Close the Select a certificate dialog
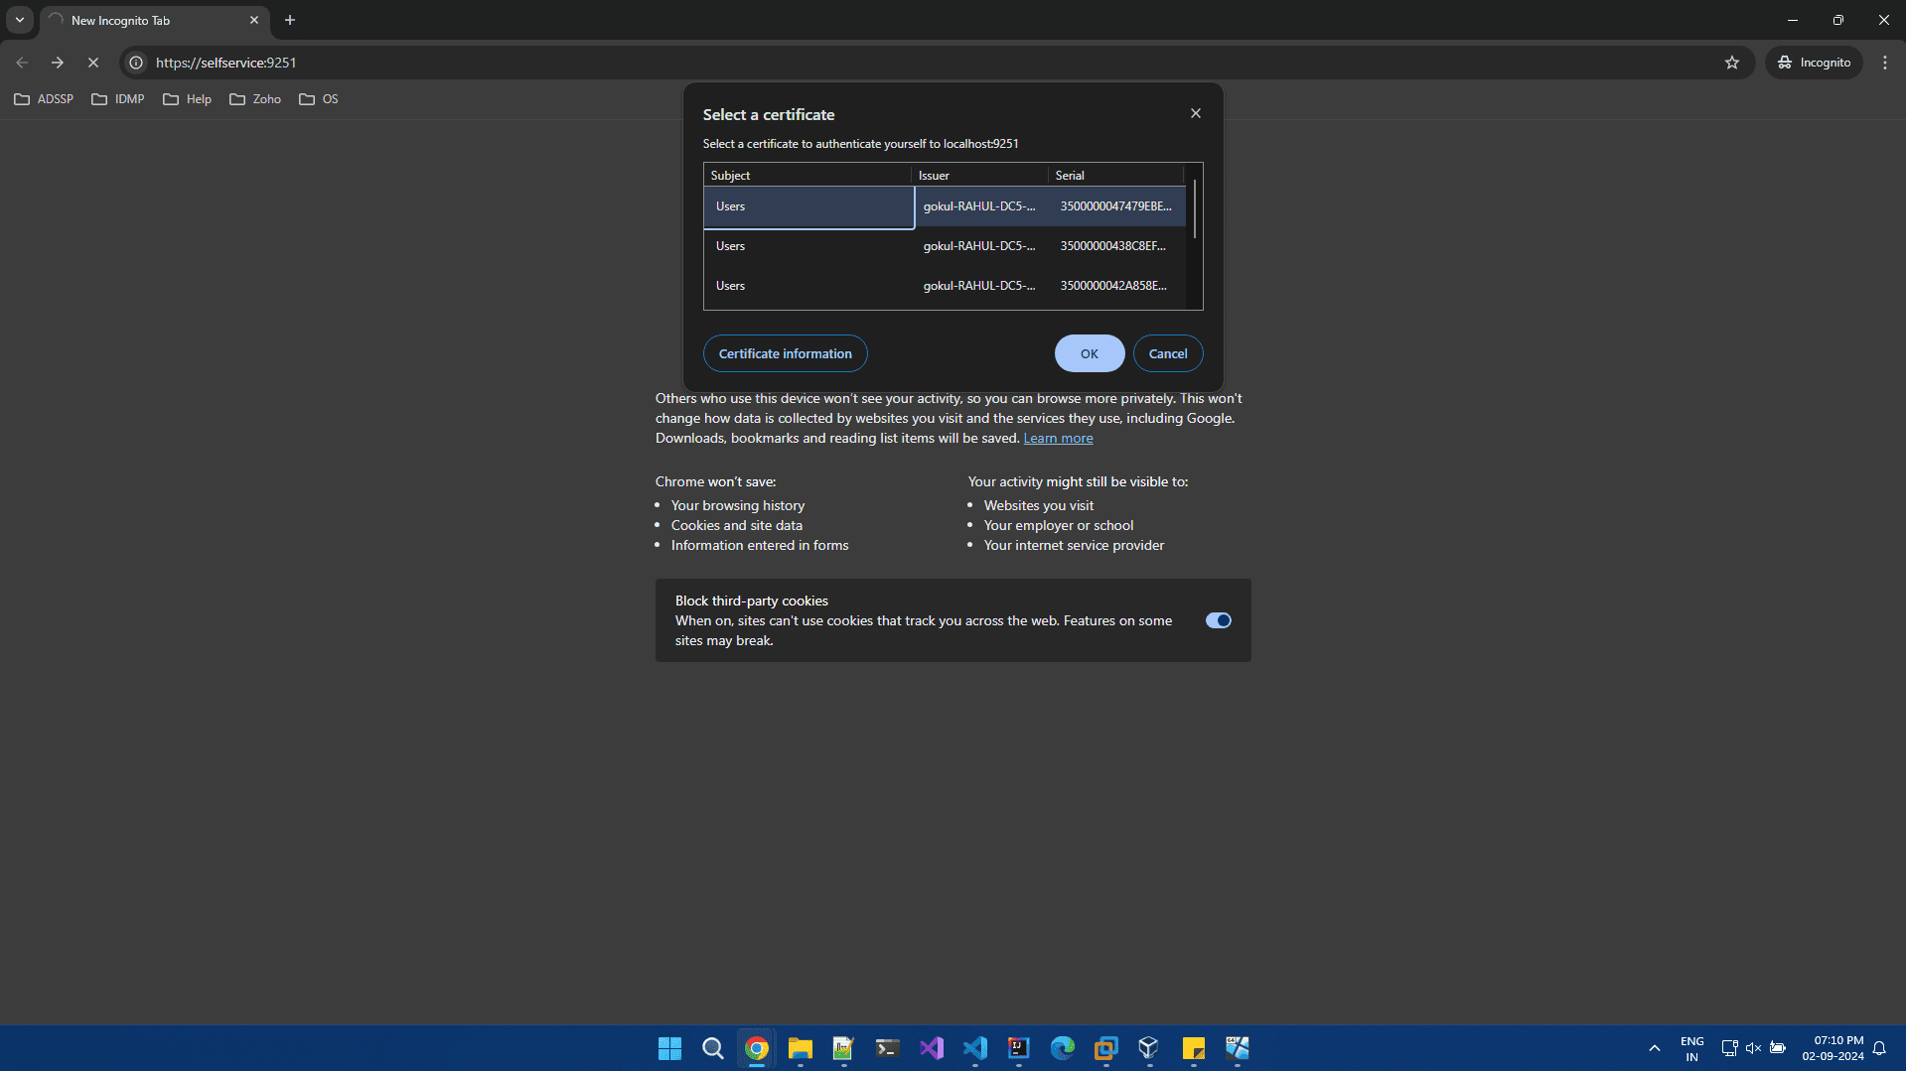The image size is (1906, 1071). coord(1196,113)
